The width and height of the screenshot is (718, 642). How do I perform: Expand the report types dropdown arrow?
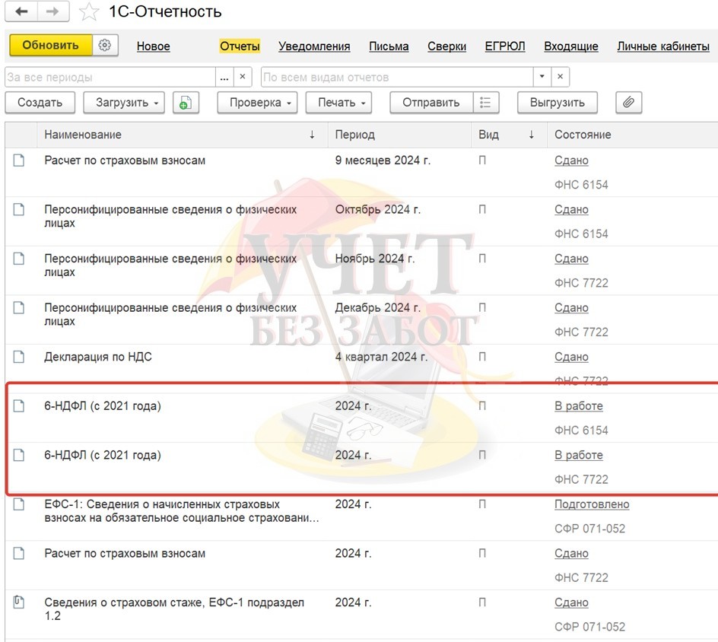click(542, 77)
